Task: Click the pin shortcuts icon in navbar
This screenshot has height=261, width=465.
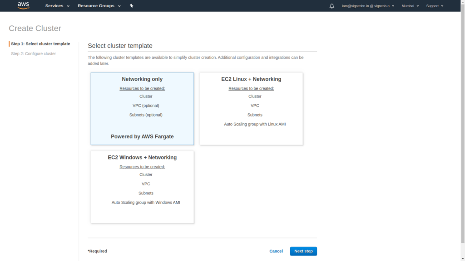Action: pos(131,5)
